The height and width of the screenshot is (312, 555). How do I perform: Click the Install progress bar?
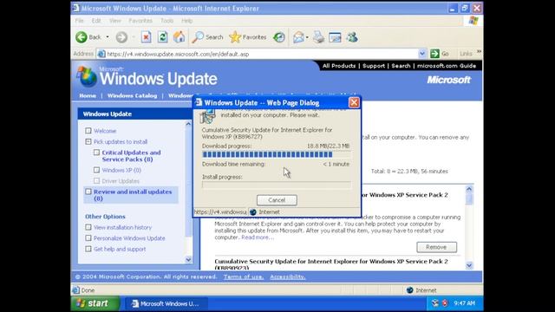click(x=277, y=185)
